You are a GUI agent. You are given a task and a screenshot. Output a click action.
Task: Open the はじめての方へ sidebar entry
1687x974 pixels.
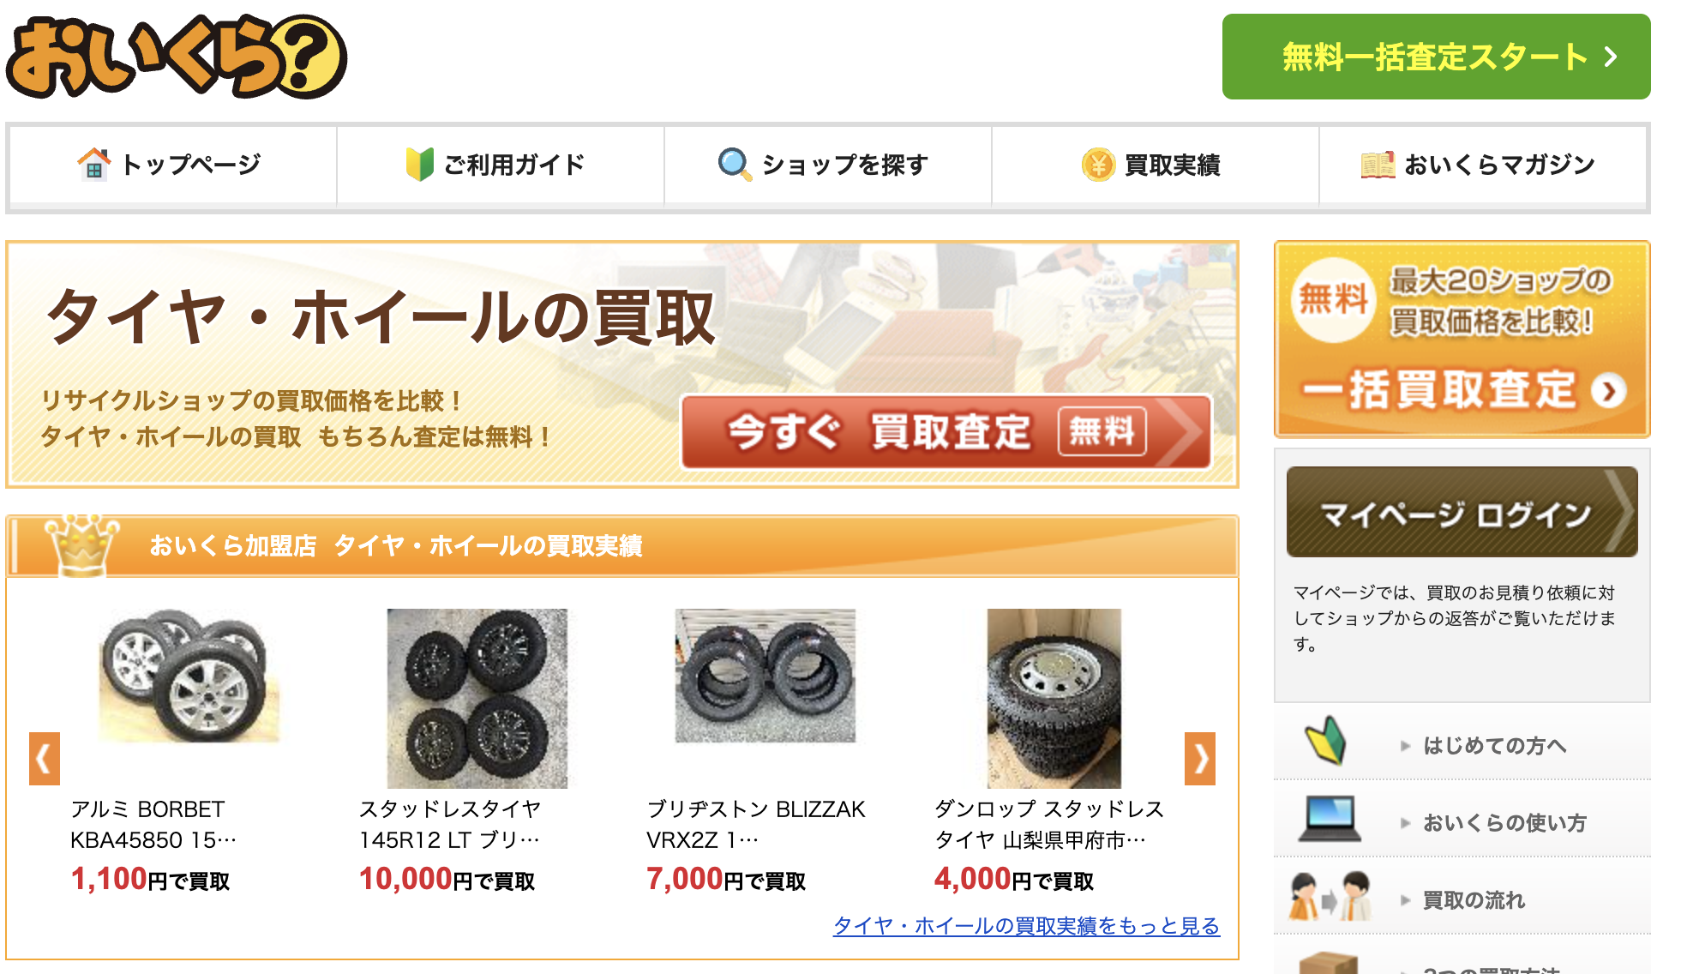click(1494, 746)
